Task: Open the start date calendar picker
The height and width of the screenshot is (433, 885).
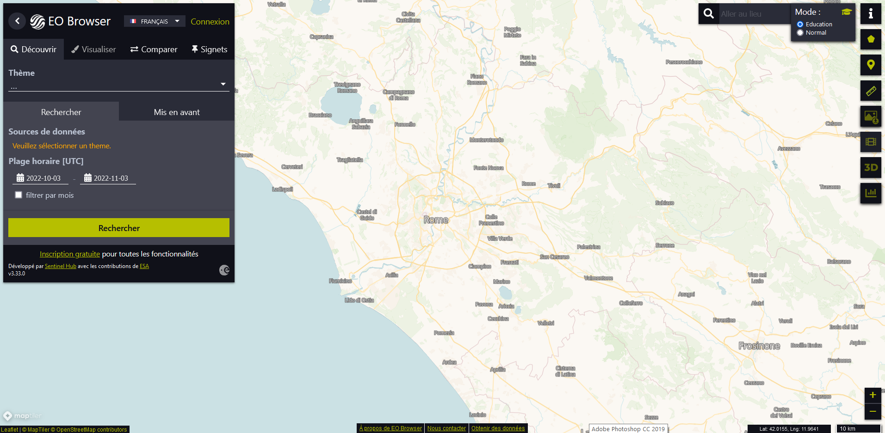Action: (x=20, y=178)
